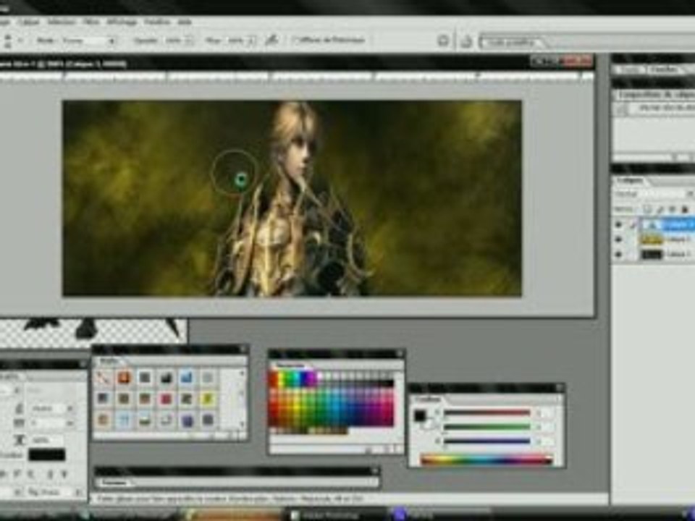Adjust the blue slider in Couleur panel
The width and height of the screenshot is (695, 521).
tap(486, 441)
